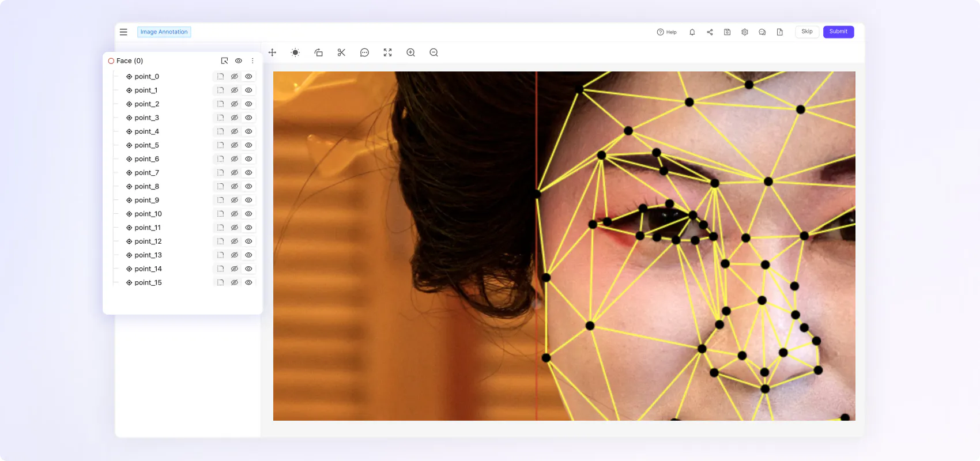The width and height of the screenshot is (980, 461).
Task: Open the document info icon
Action: click(780, 32)
